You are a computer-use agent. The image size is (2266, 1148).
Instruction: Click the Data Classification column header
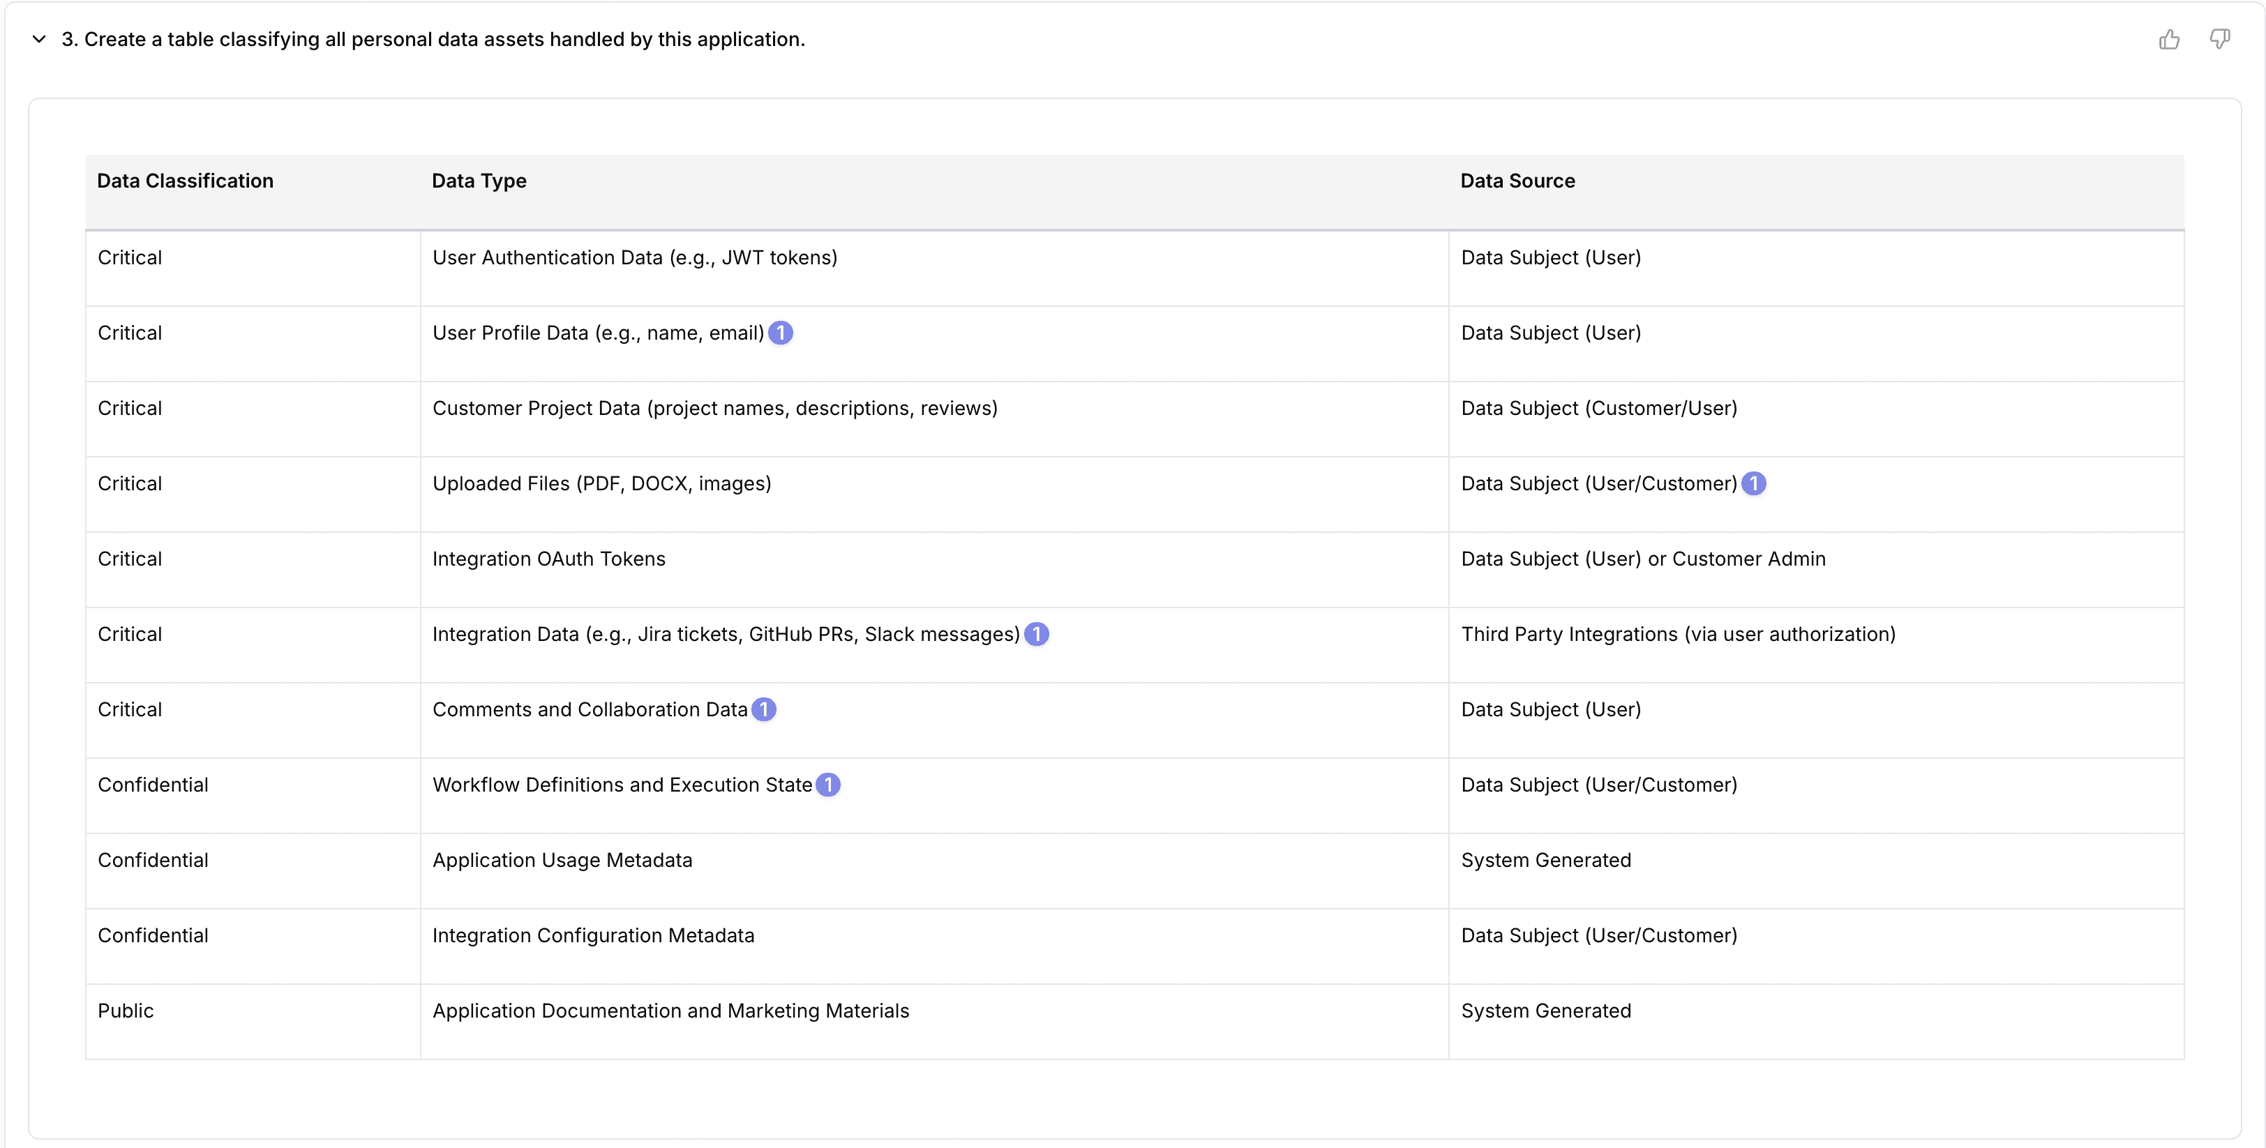point(186,181)
